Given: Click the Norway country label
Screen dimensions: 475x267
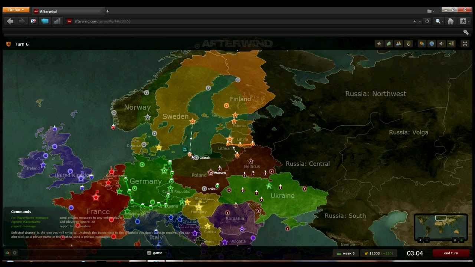Looking at the screenshot, I should coord(137,107).
